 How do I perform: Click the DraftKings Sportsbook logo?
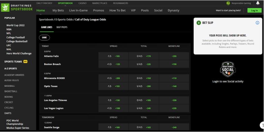pyautogui.click(x=17, y=7)
